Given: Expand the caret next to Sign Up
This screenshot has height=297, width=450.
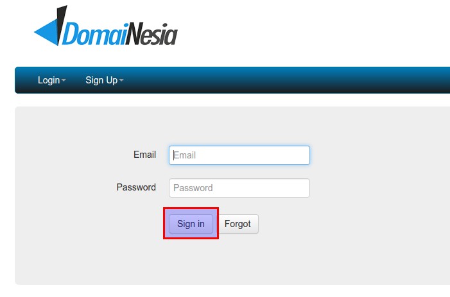Looking at the screenshot, I should point(121,81).
